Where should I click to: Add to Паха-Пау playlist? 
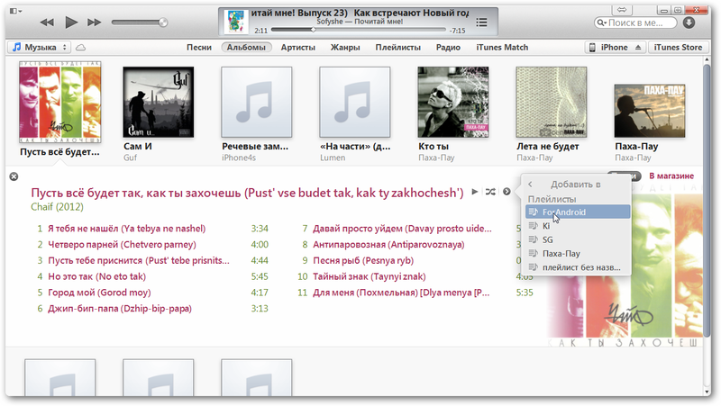tap(578, 253)
